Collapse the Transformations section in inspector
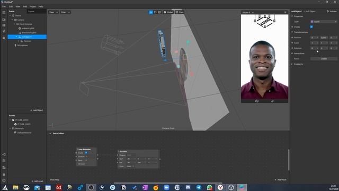 coord(292,32)
